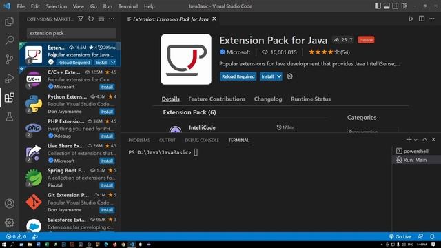441x248 pixels.
Task: Install the Live Share Extension Pack
Action: pyautogui.click(x=107, y=161)
